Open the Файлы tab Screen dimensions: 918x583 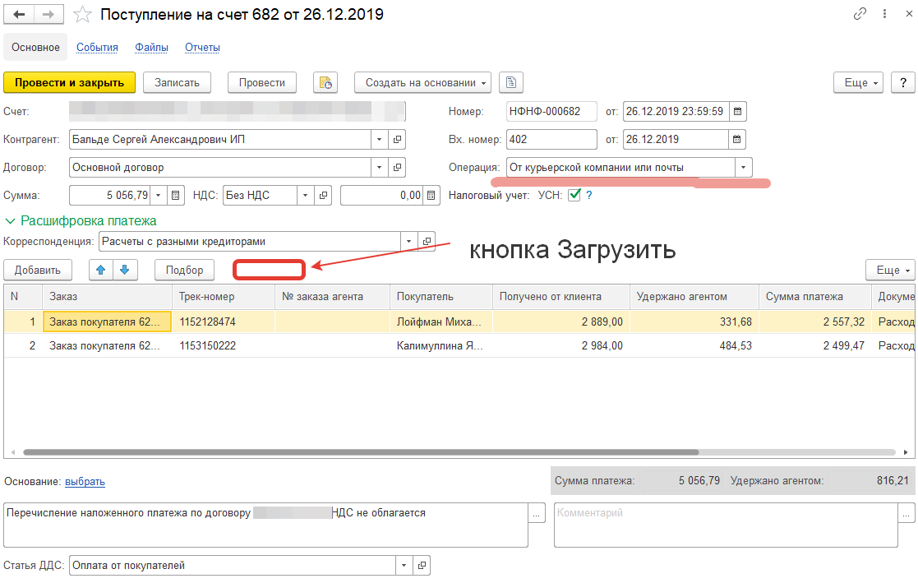[151, 48]
